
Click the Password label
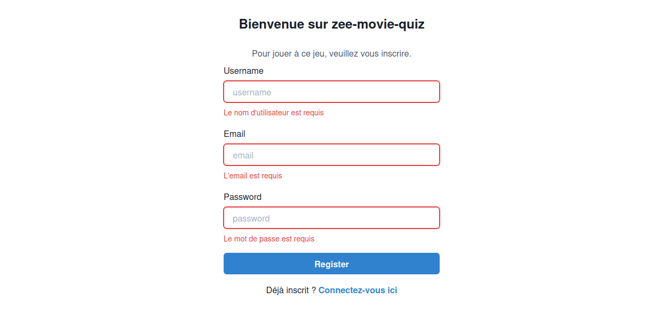point(243,197)
